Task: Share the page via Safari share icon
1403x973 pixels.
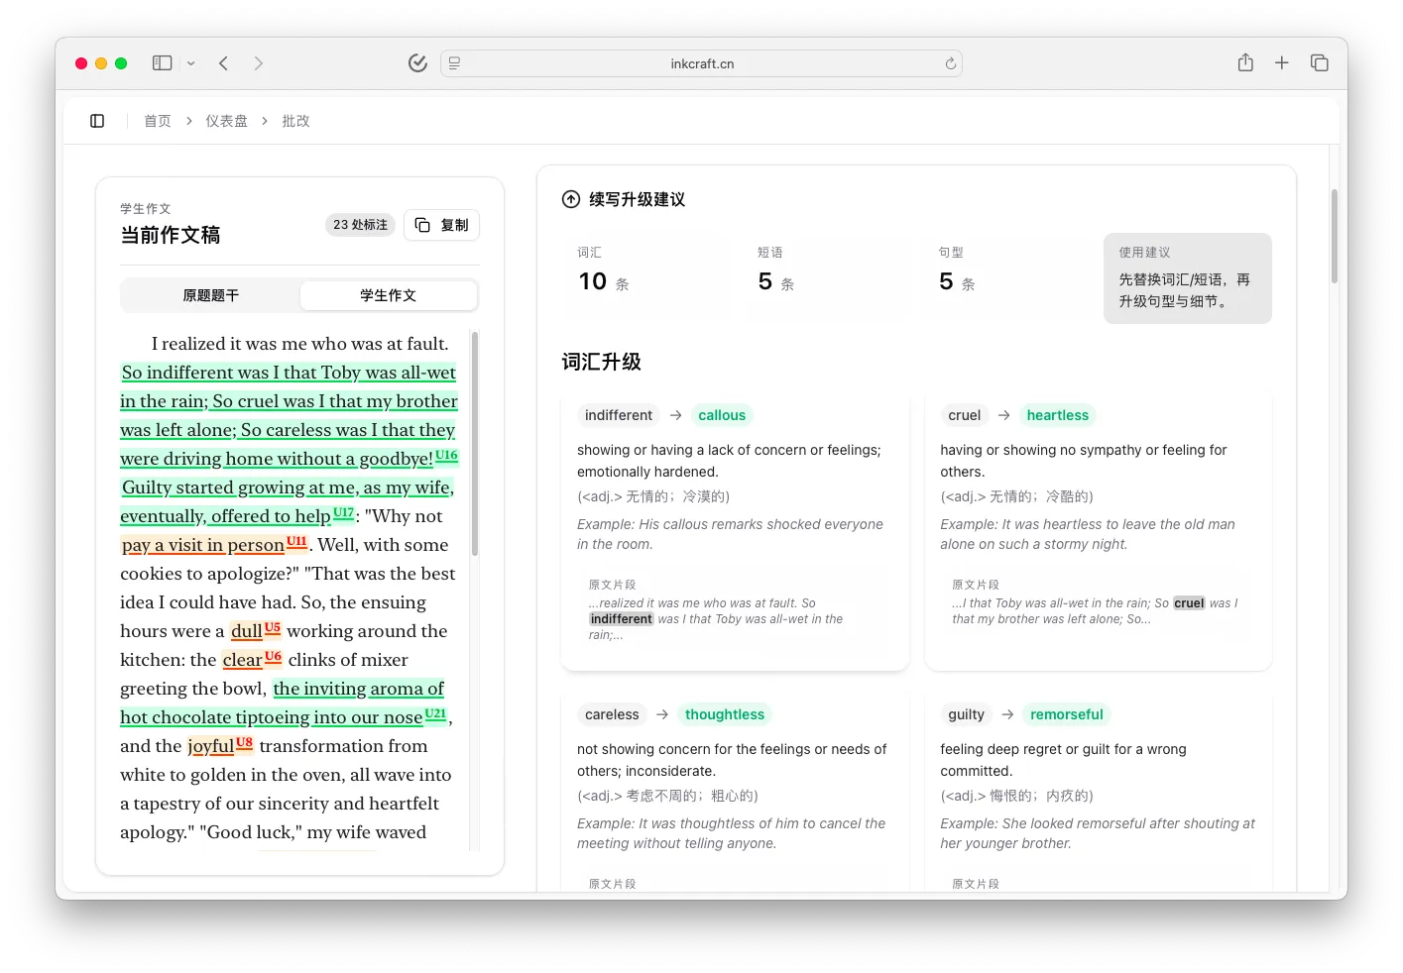Action: (x=1244, y=61)
